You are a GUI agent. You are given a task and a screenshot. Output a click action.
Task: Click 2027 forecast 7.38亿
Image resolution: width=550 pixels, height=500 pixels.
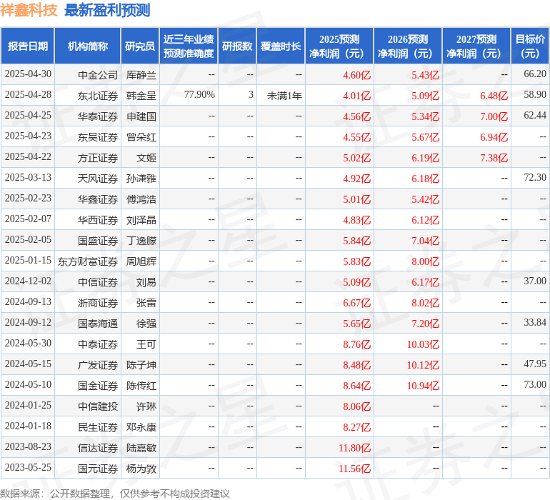click(x=494, y=158)
